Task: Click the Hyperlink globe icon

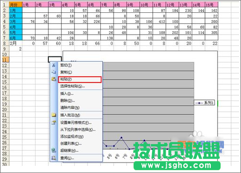Action: coord(54,150)
